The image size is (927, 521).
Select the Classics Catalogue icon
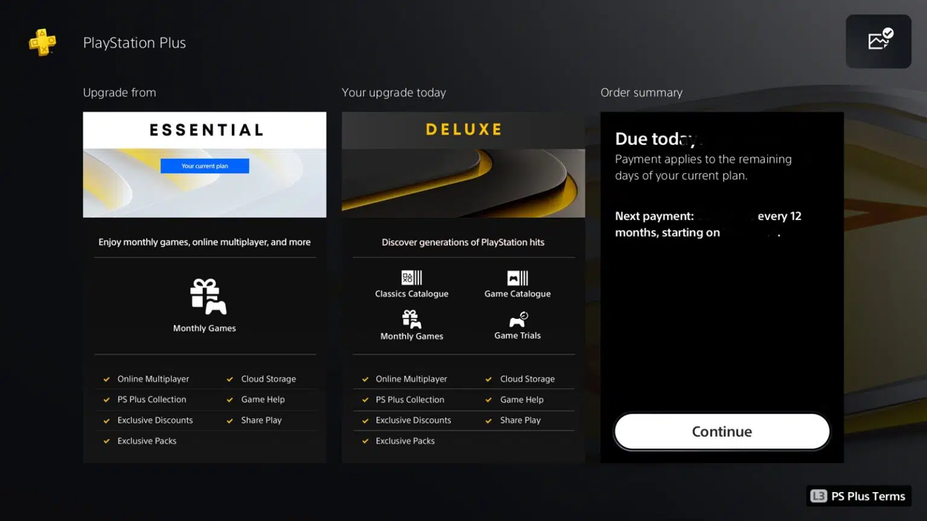point(412,277)
